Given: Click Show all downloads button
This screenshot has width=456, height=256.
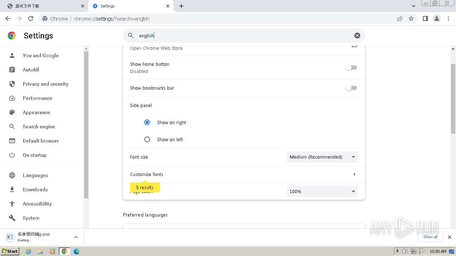Looking at the screenshot, I should [430, 237].
